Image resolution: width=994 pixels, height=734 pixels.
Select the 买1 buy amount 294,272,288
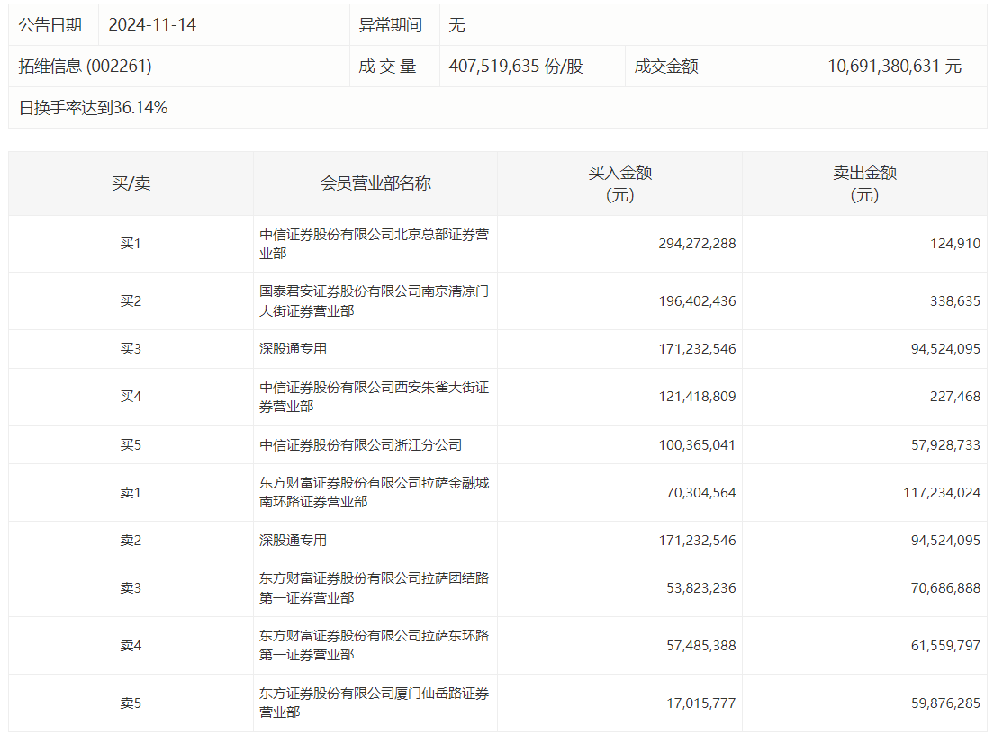[697, 244]
